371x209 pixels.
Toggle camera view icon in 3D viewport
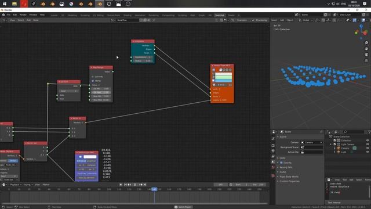[x=366, y=55]
